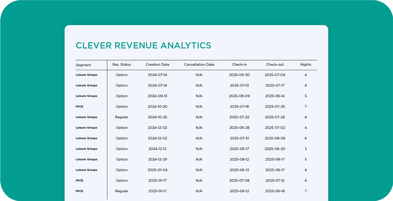This screenshot has width=393, height=201.
Task: Click Leisure Groups in the 2024-09-13 row
Action: (x=86, y=96)
